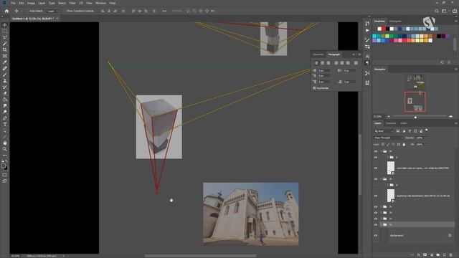Toggle the Auto-Select checkbox
459x258 pixels.
tap(28, 11)
